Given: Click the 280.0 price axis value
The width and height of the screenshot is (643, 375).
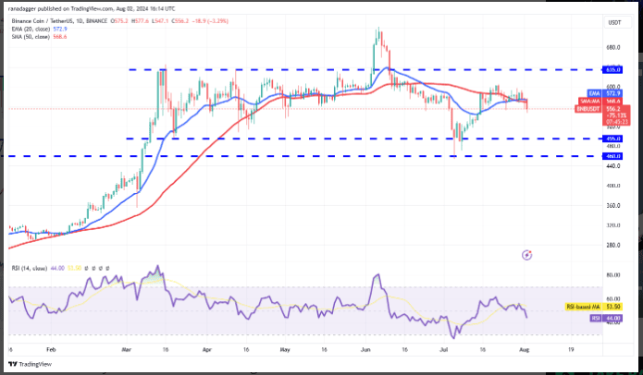Looking at the screenshot, I should (x=613, y=245).
